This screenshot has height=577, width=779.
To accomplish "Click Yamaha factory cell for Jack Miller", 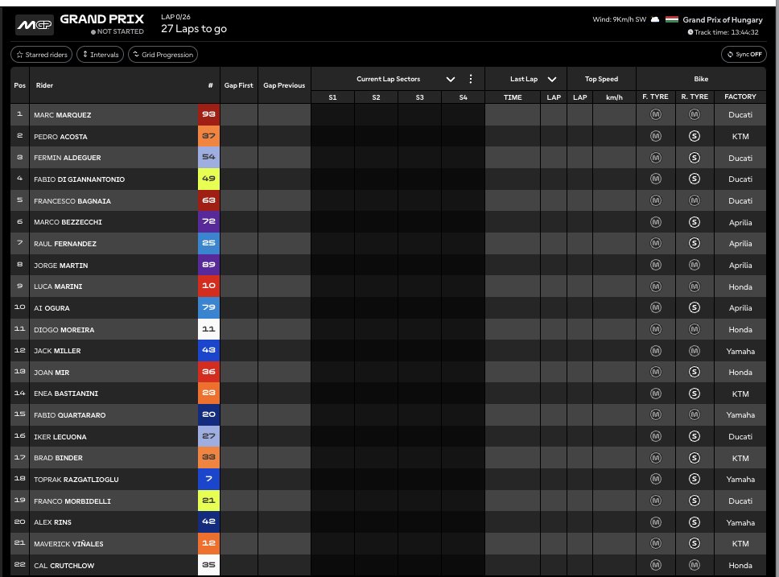I will point(740,352).
